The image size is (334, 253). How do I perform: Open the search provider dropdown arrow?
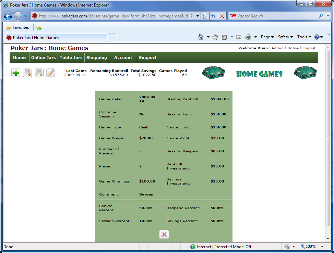[328, 16]
